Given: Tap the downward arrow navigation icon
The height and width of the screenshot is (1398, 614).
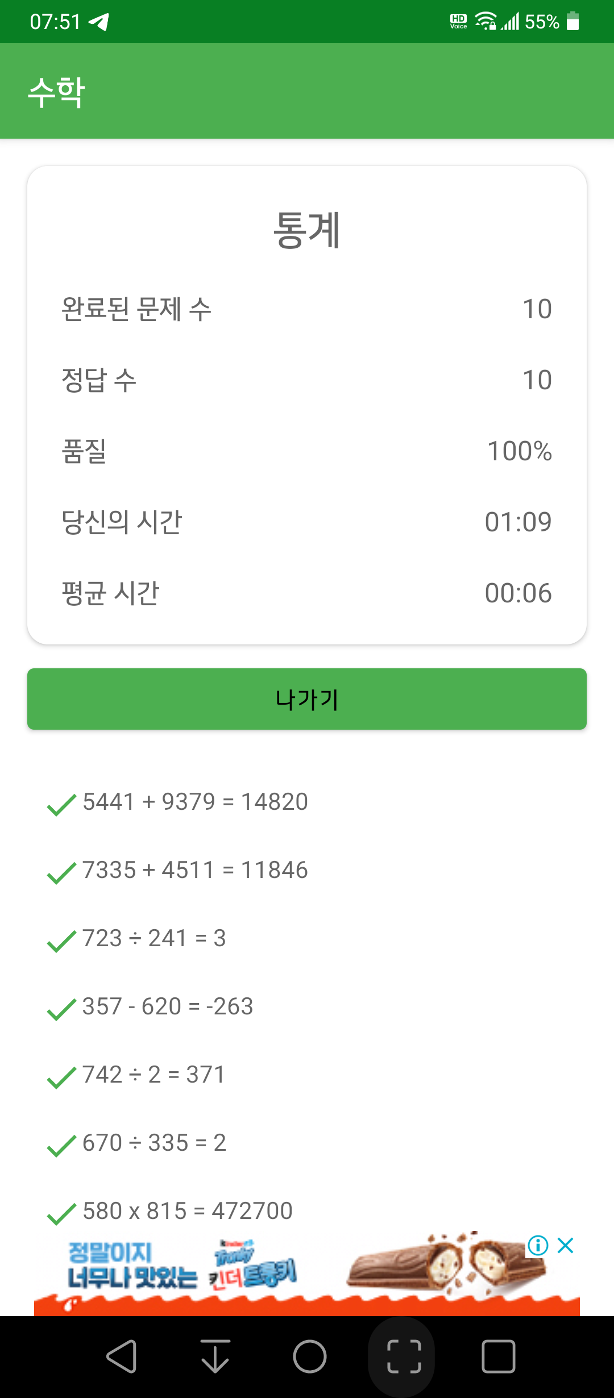Looking at the screenshot, I should click(215, 1357).
